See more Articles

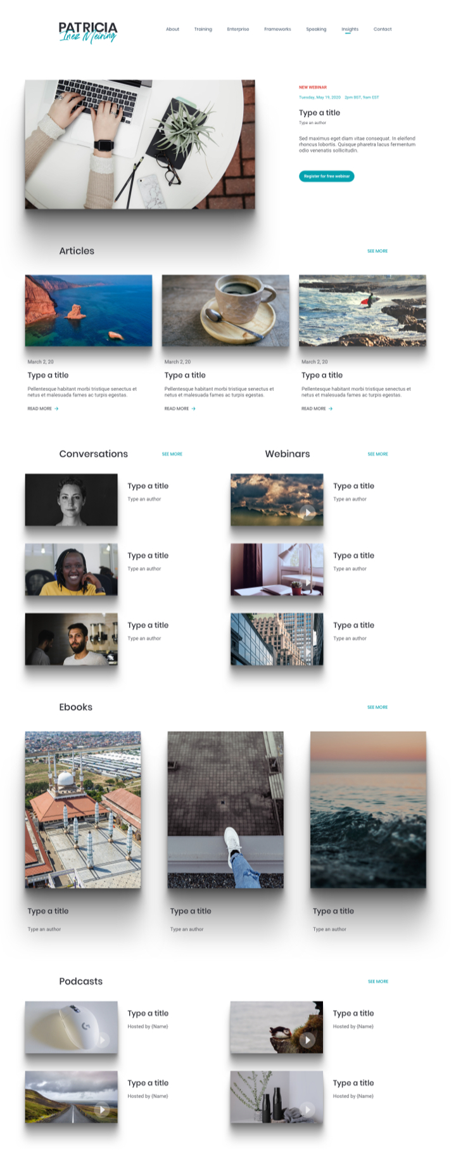(377, 251)
